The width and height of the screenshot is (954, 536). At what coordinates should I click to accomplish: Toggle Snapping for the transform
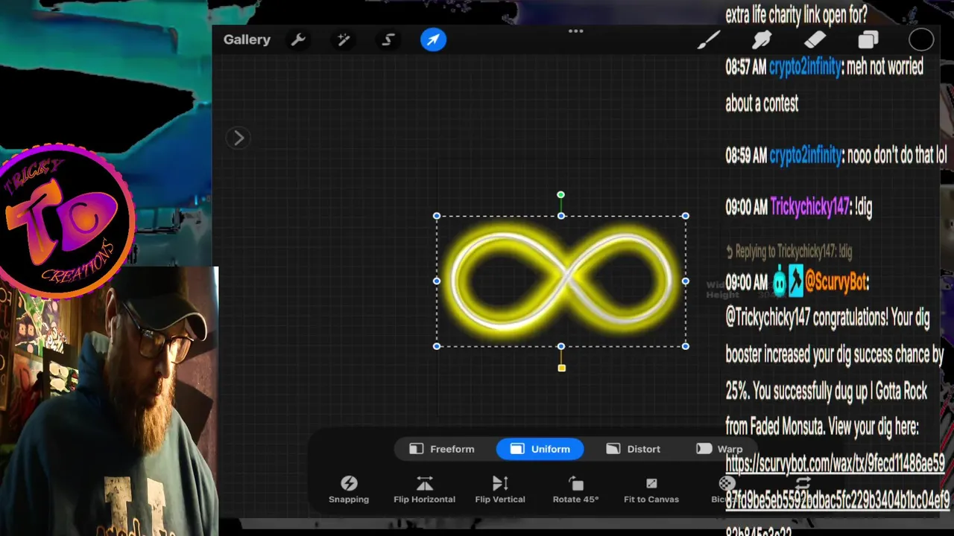pos(349,490)
